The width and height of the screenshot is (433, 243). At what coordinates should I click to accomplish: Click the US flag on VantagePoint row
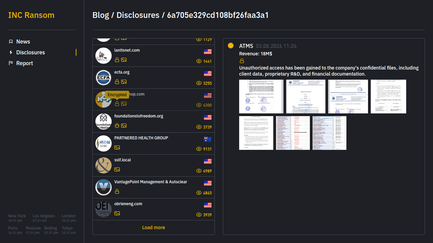click(208, 183)
